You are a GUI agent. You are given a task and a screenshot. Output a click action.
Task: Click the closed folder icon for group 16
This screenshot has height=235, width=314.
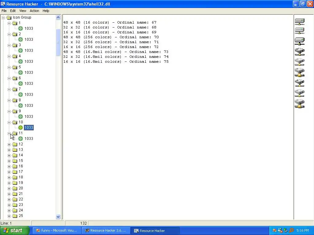click(x=15, y=166)
